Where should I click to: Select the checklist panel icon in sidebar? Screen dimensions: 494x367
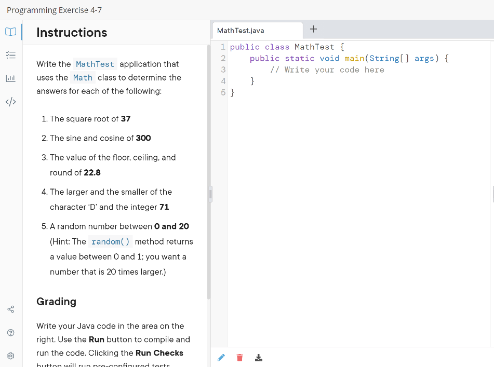[x=10, y=55]
